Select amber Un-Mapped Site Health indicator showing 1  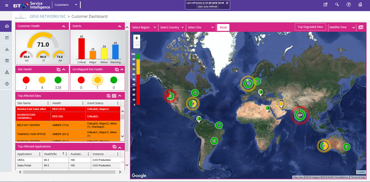click(98, 80)
